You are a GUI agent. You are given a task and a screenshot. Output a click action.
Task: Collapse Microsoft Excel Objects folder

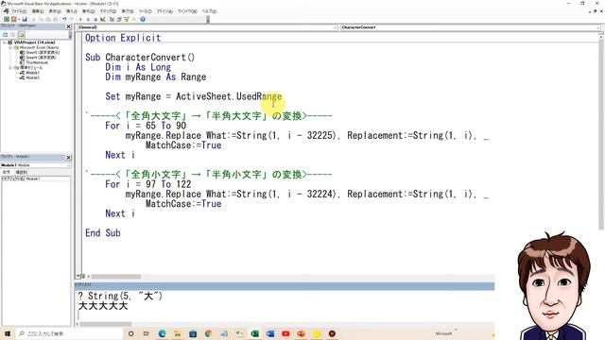coord(10,47)
